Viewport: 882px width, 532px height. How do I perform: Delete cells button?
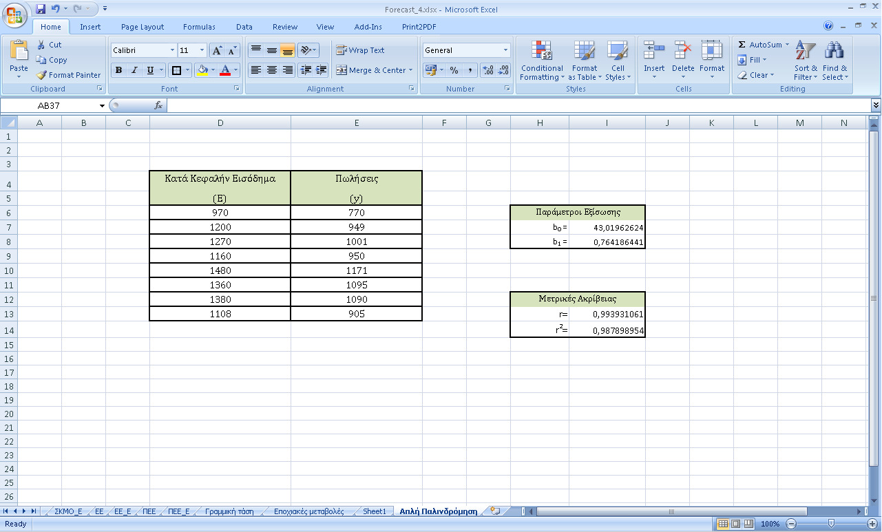[683, 61]
